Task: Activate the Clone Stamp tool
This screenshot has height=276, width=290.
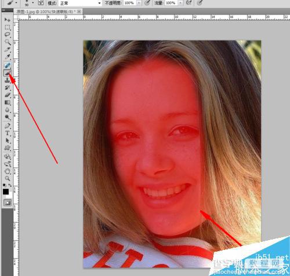Action: (8, 80)
